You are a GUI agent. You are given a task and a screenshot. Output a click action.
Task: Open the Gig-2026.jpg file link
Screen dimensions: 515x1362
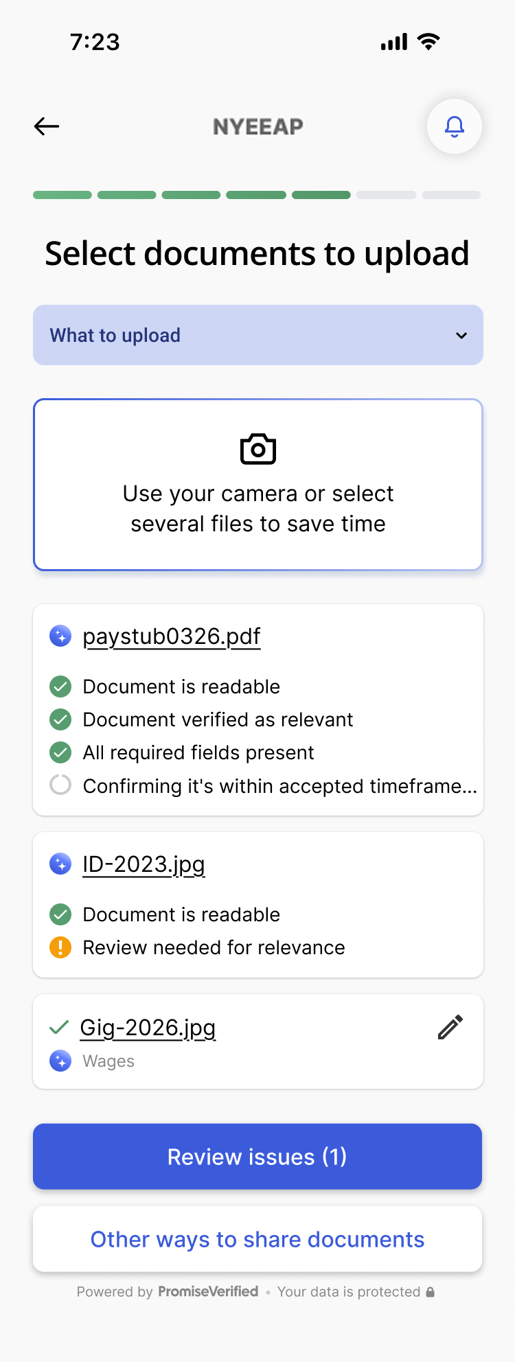[148, 1028]
